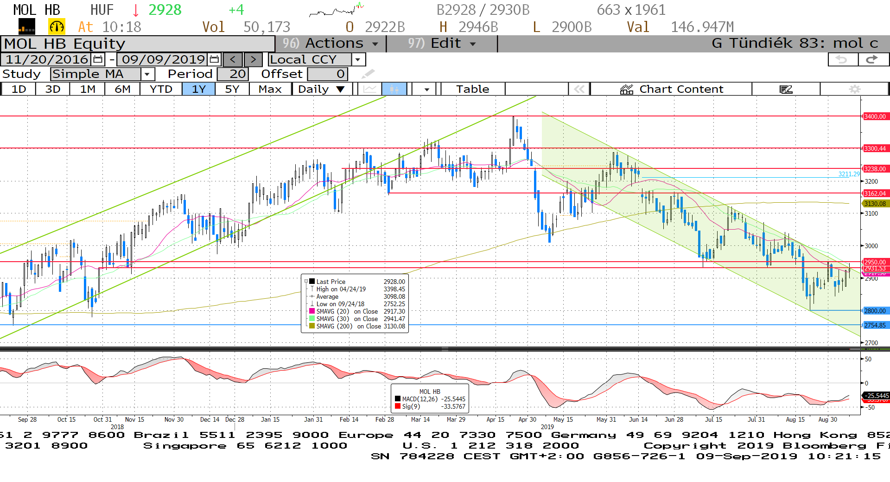890x482 pixels.
Task: Select the candlestick chart type icon
Action: 394,89
